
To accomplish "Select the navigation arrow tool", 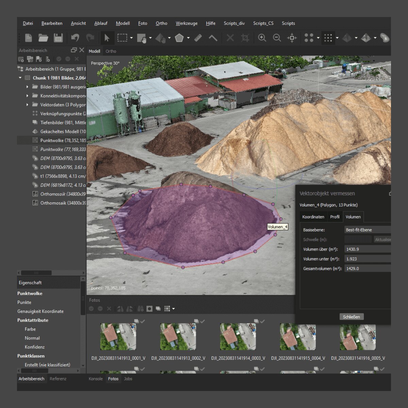I will (x=107, y=38).
